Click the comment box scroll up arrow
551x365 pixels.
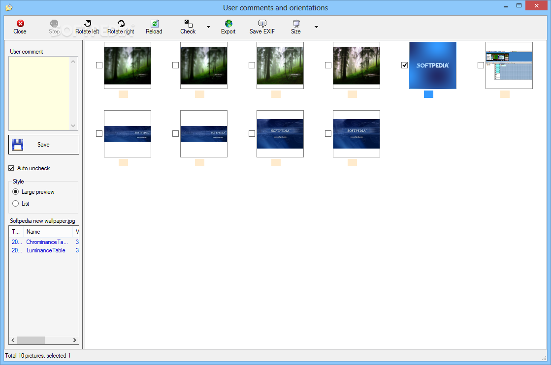(x=73, y=61)
